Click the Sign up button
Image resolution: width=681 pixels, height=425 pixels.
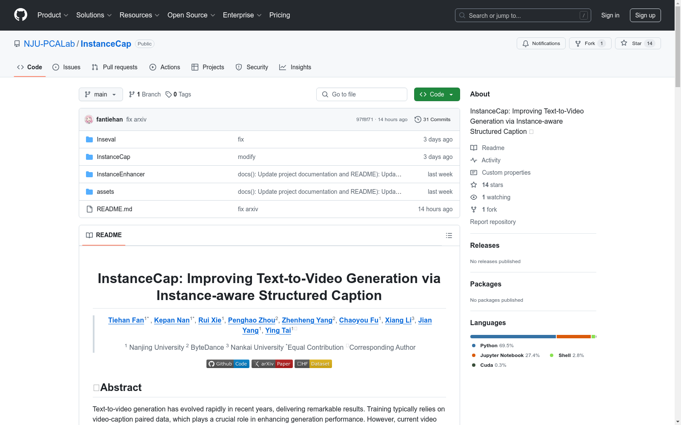point(645,15)
